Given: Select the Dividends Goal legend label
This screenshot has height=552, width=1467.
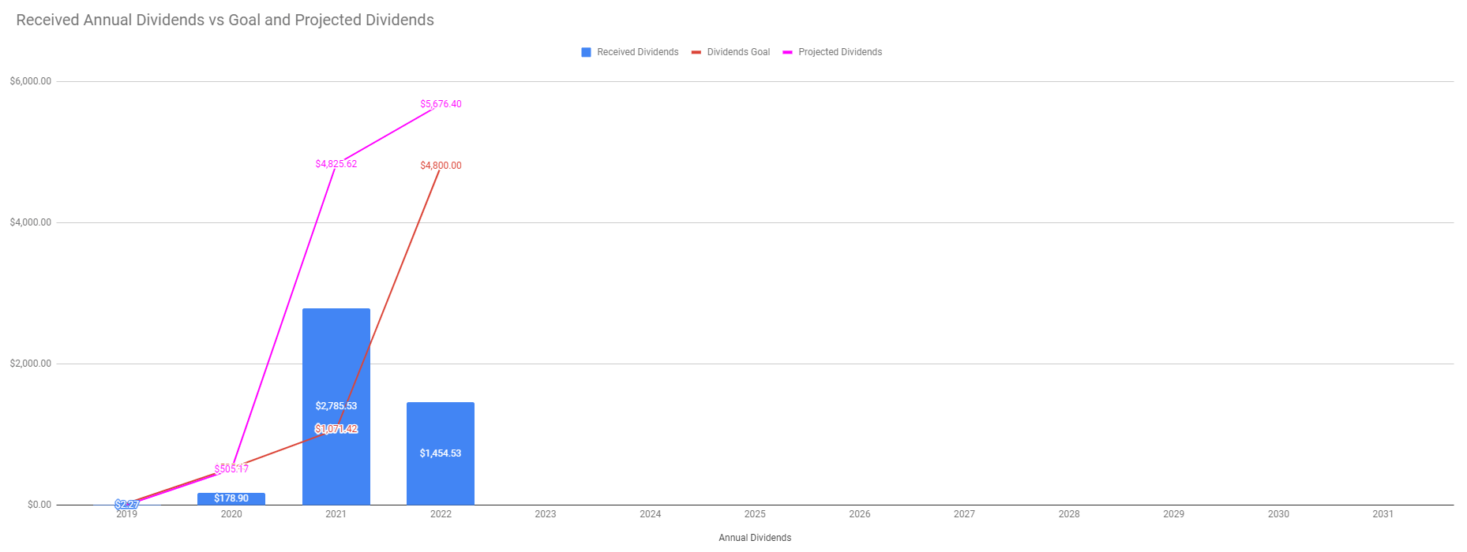Looking at the screenshot, I should 738,52.
